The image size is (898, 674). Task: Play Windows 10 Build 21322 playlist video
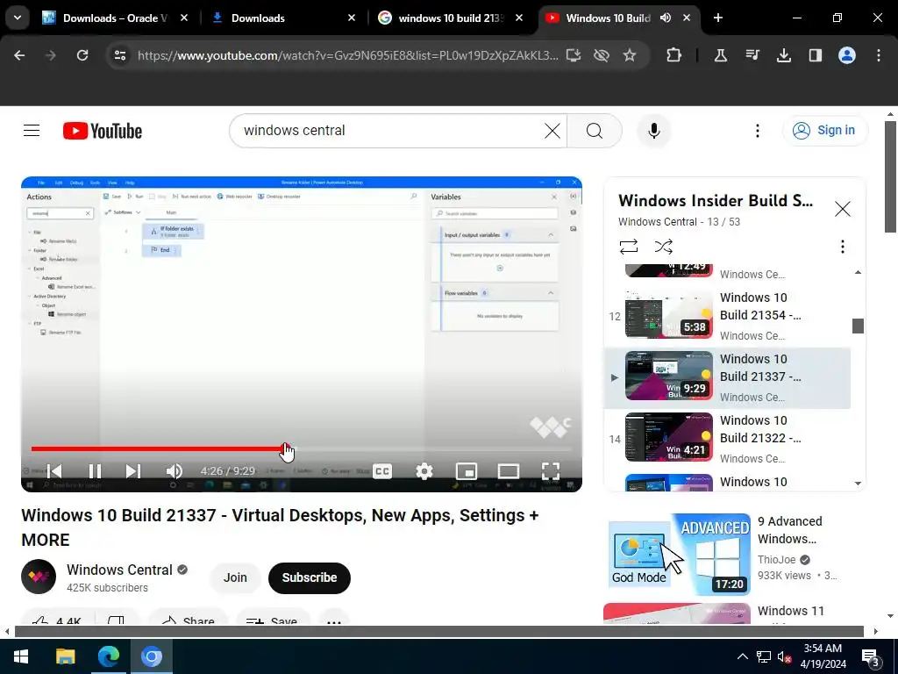727,439
